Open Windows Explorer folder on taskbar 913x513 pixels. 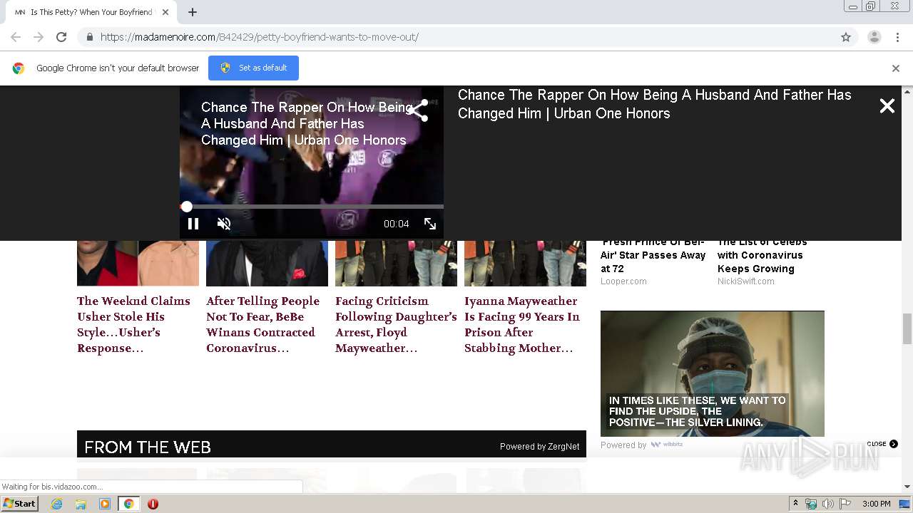(81, 504)
